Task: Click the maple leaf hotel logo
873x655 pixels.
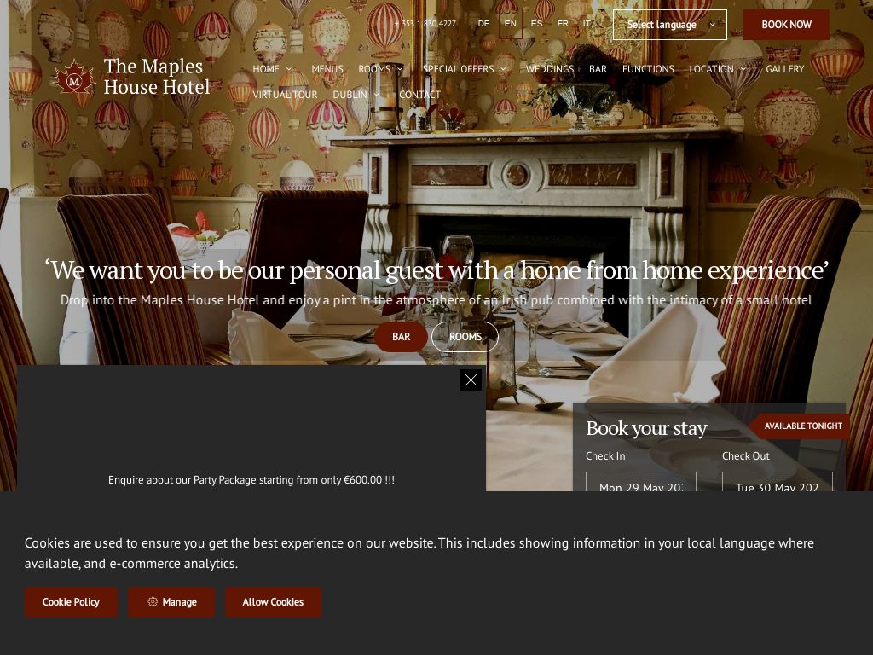Action: 75,77
